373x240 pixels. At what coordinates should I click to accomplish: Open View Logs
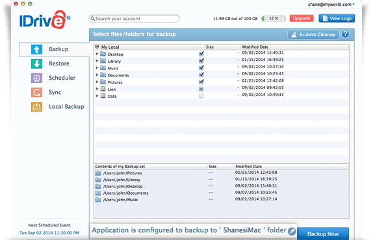coord(337,18)
